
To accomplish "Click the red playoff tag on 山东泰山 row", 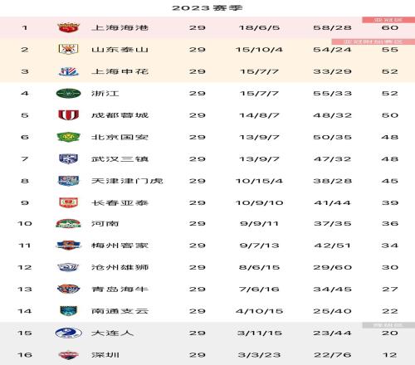I will (373, 41).
